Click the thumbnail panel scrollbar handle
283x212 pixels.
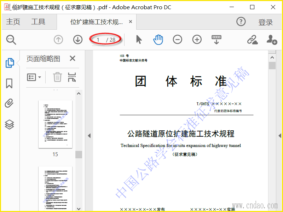coord(79,154)
